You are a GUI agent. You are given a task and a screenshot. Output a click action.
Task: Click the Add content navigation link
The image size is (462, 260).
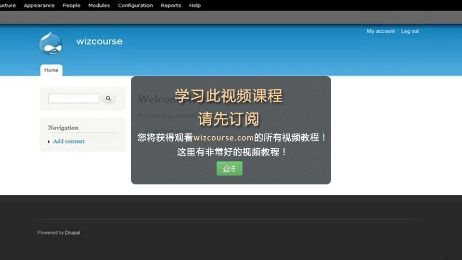pos(69,141)
